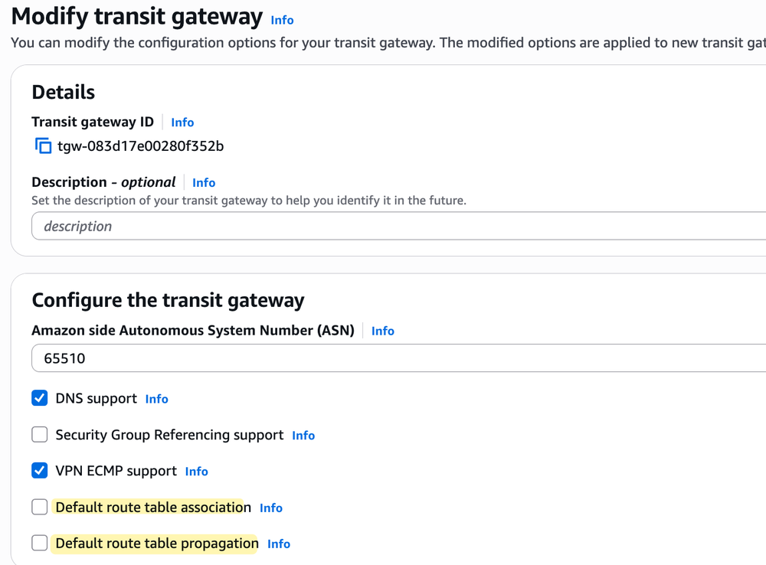Disable VPN ECMP support
The height and width of the screenshot is (565, 766).
(x=39, y=470)
